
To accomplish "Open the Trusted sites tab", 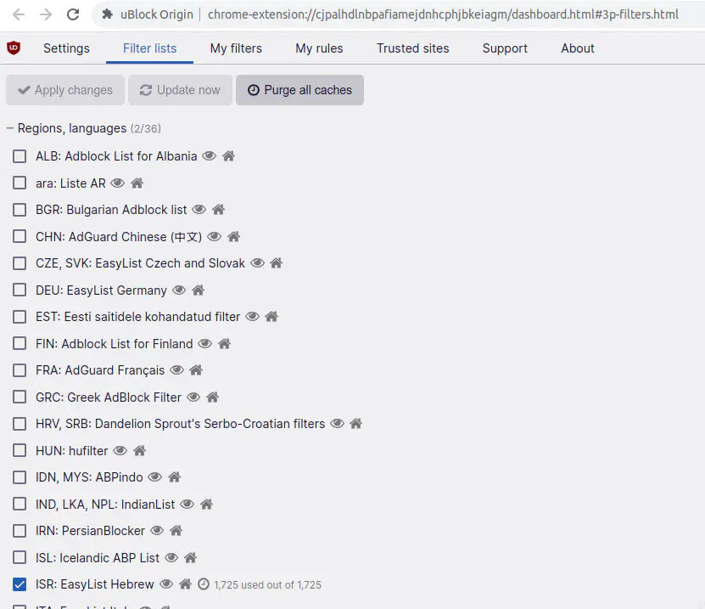I will coord(412,48).
